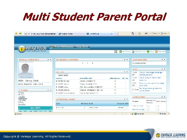Open news about web images endangering national security
Viewport: 187px width, 140px height.
[151, 74]
